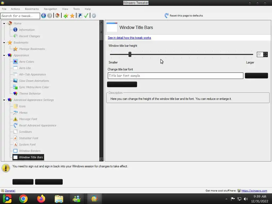Collapse the Appearance tree node arrow
This screenshot has width=272, height=204.
pyautogui.click(x=4, y=55)
